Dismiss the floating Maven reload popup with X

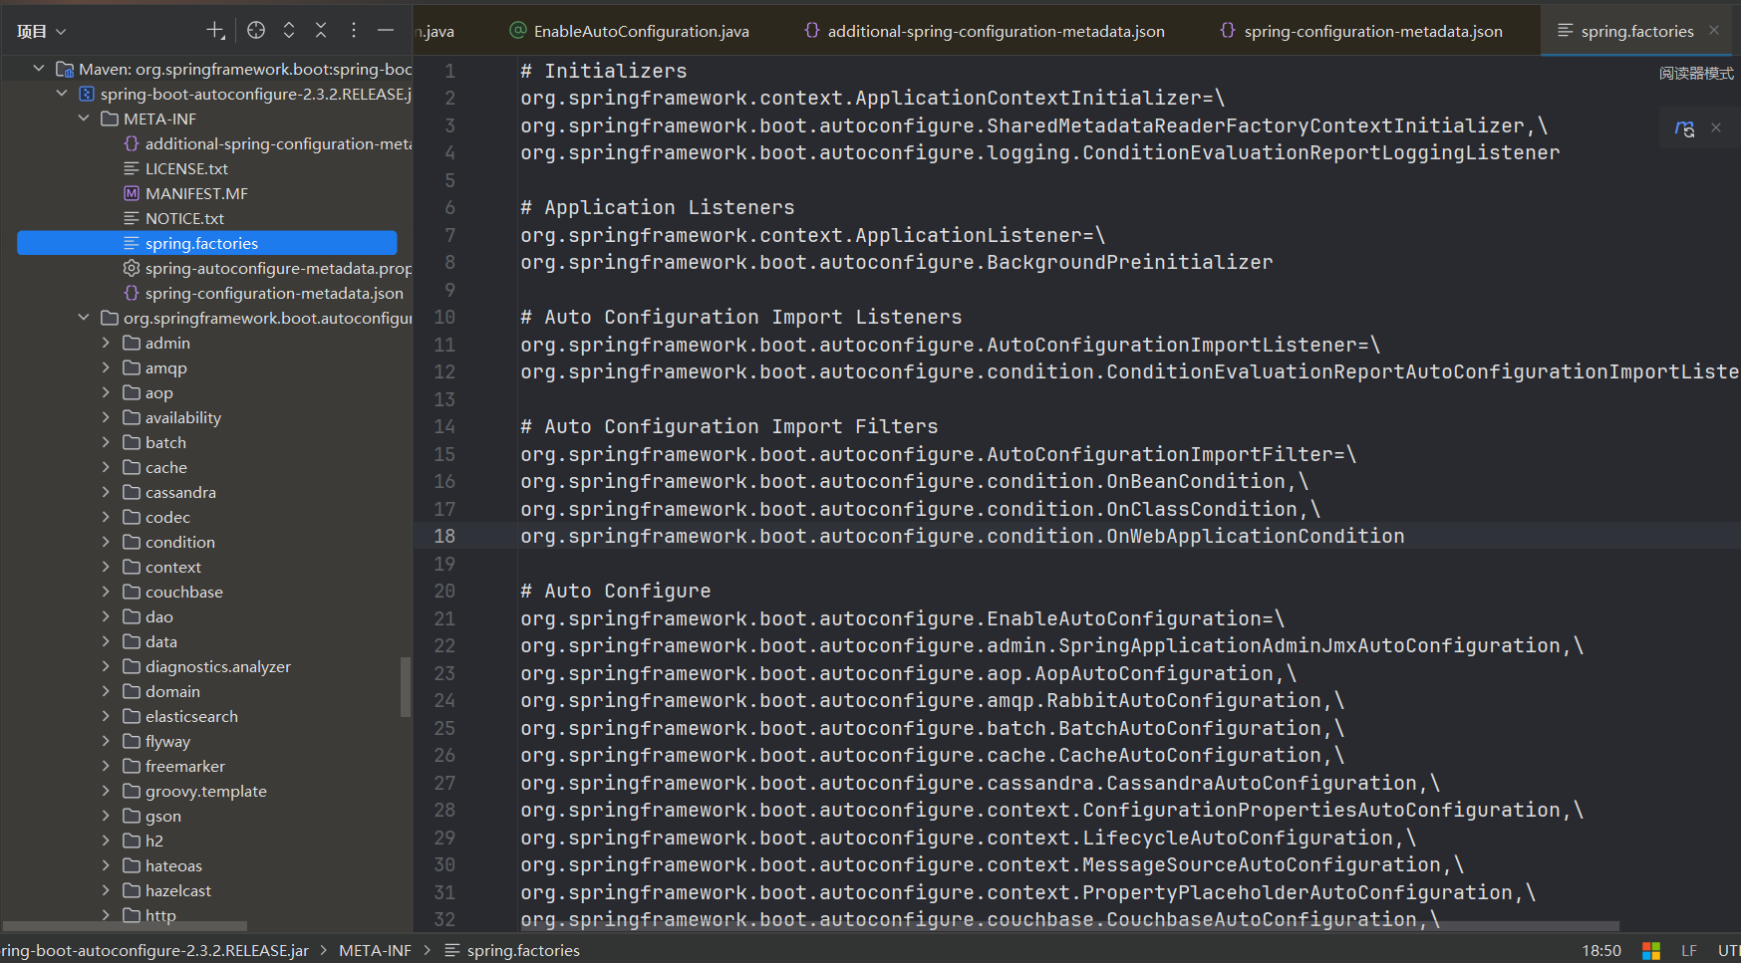(1716, 127)
